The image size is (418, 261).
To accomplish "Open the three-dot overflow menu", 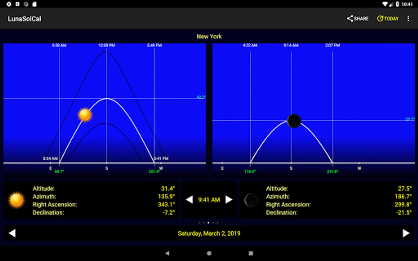I will coord(408,19).
